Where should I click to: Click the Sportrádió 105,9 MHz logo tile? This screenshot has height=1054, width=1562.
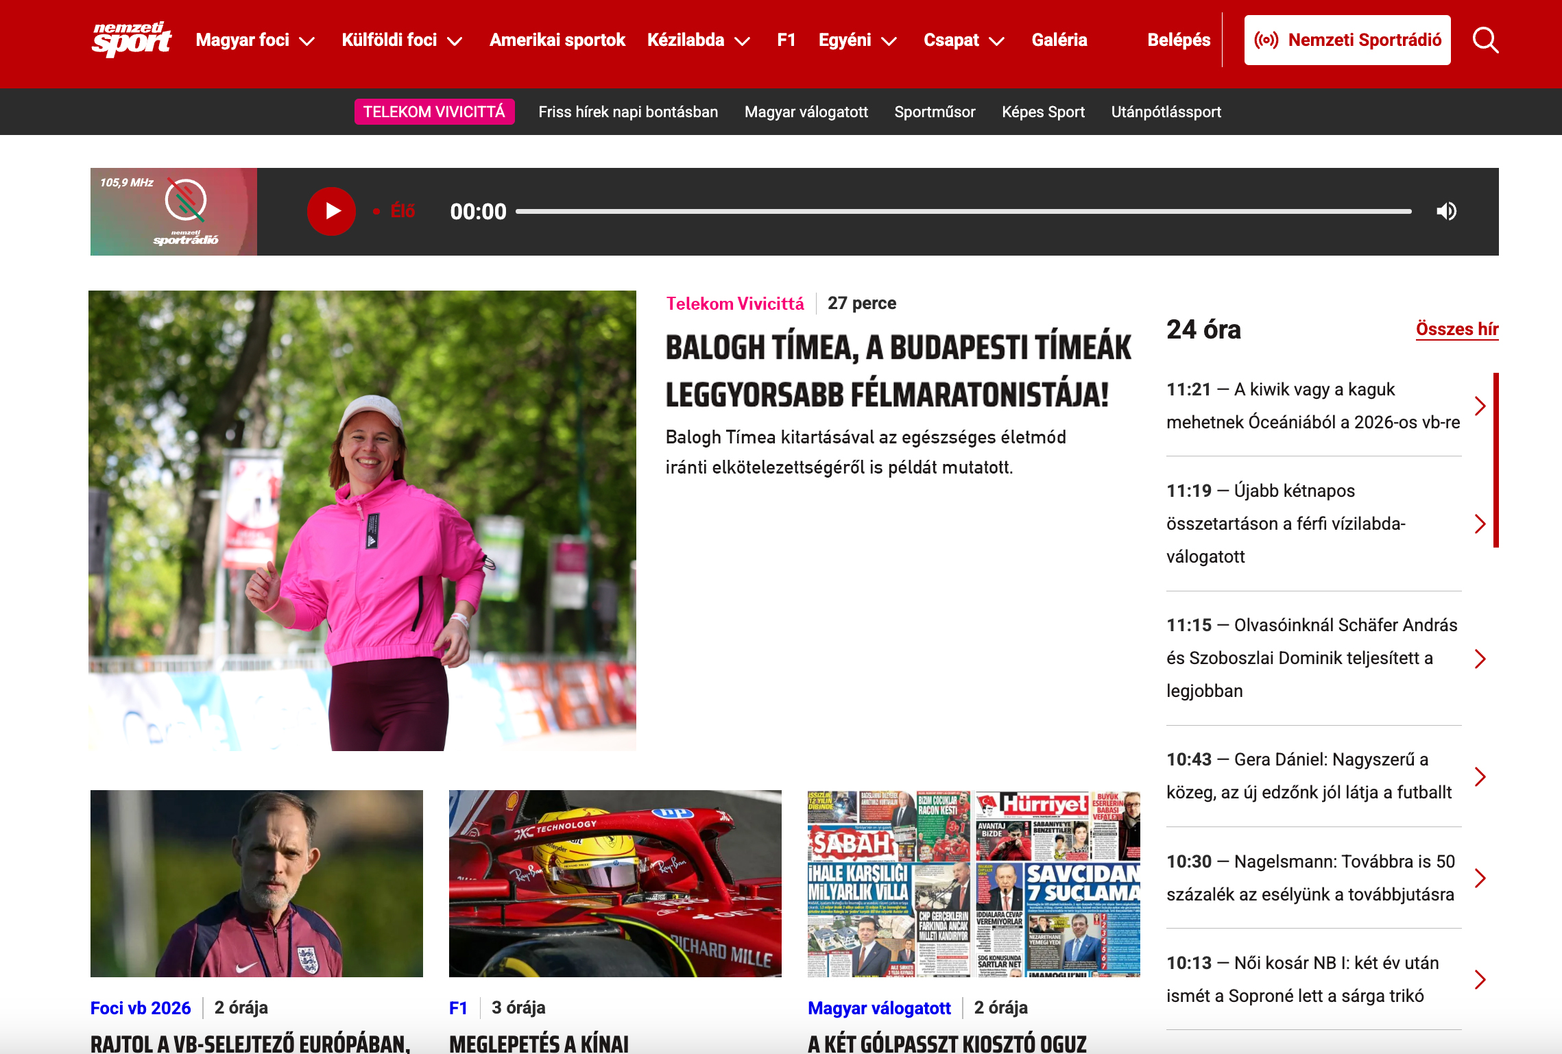tap(173, 212)
